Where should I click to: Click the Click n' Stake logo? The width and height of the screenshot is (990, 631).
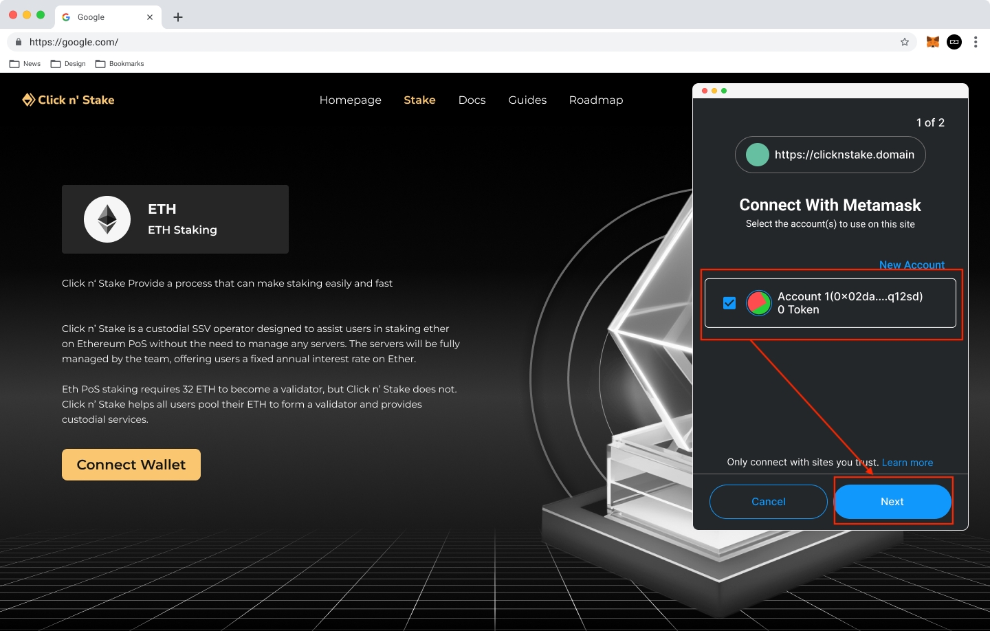pos(68,100)
